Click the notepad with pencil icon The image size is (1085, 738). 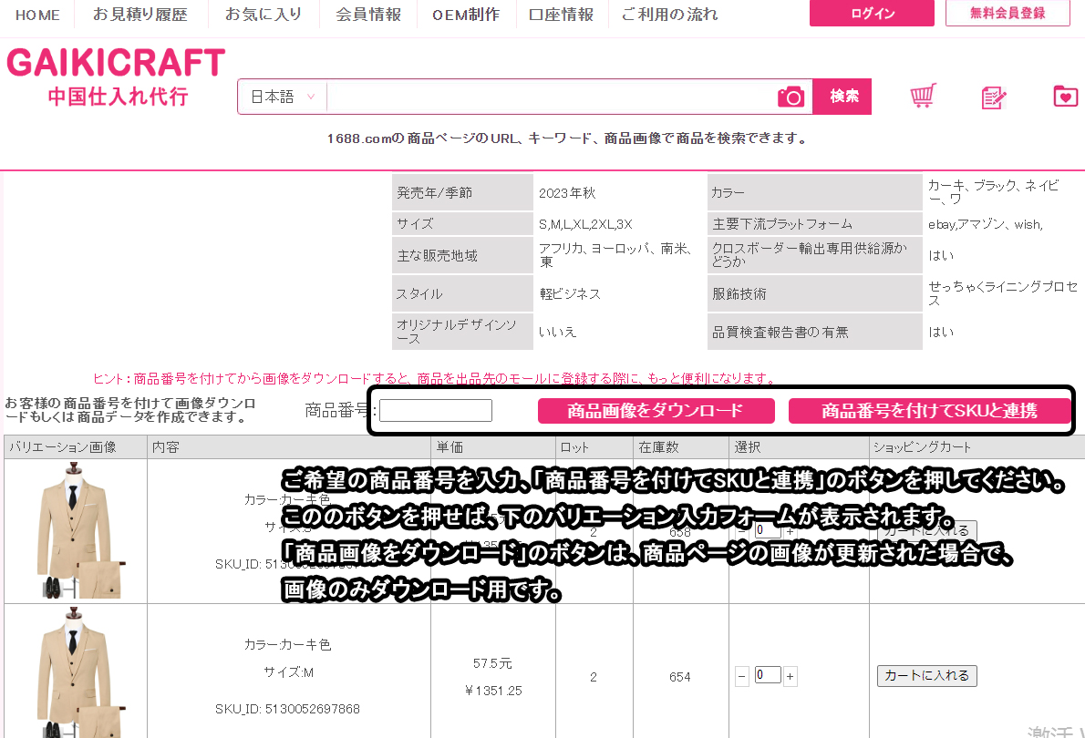[994, 97]
